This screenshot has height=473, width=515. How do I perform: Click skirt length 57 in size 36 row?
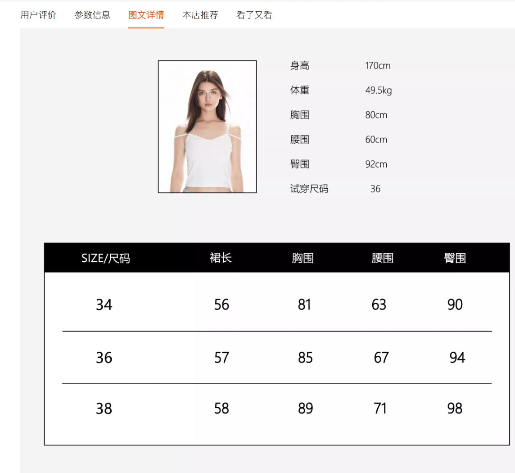tap(221, 358)
